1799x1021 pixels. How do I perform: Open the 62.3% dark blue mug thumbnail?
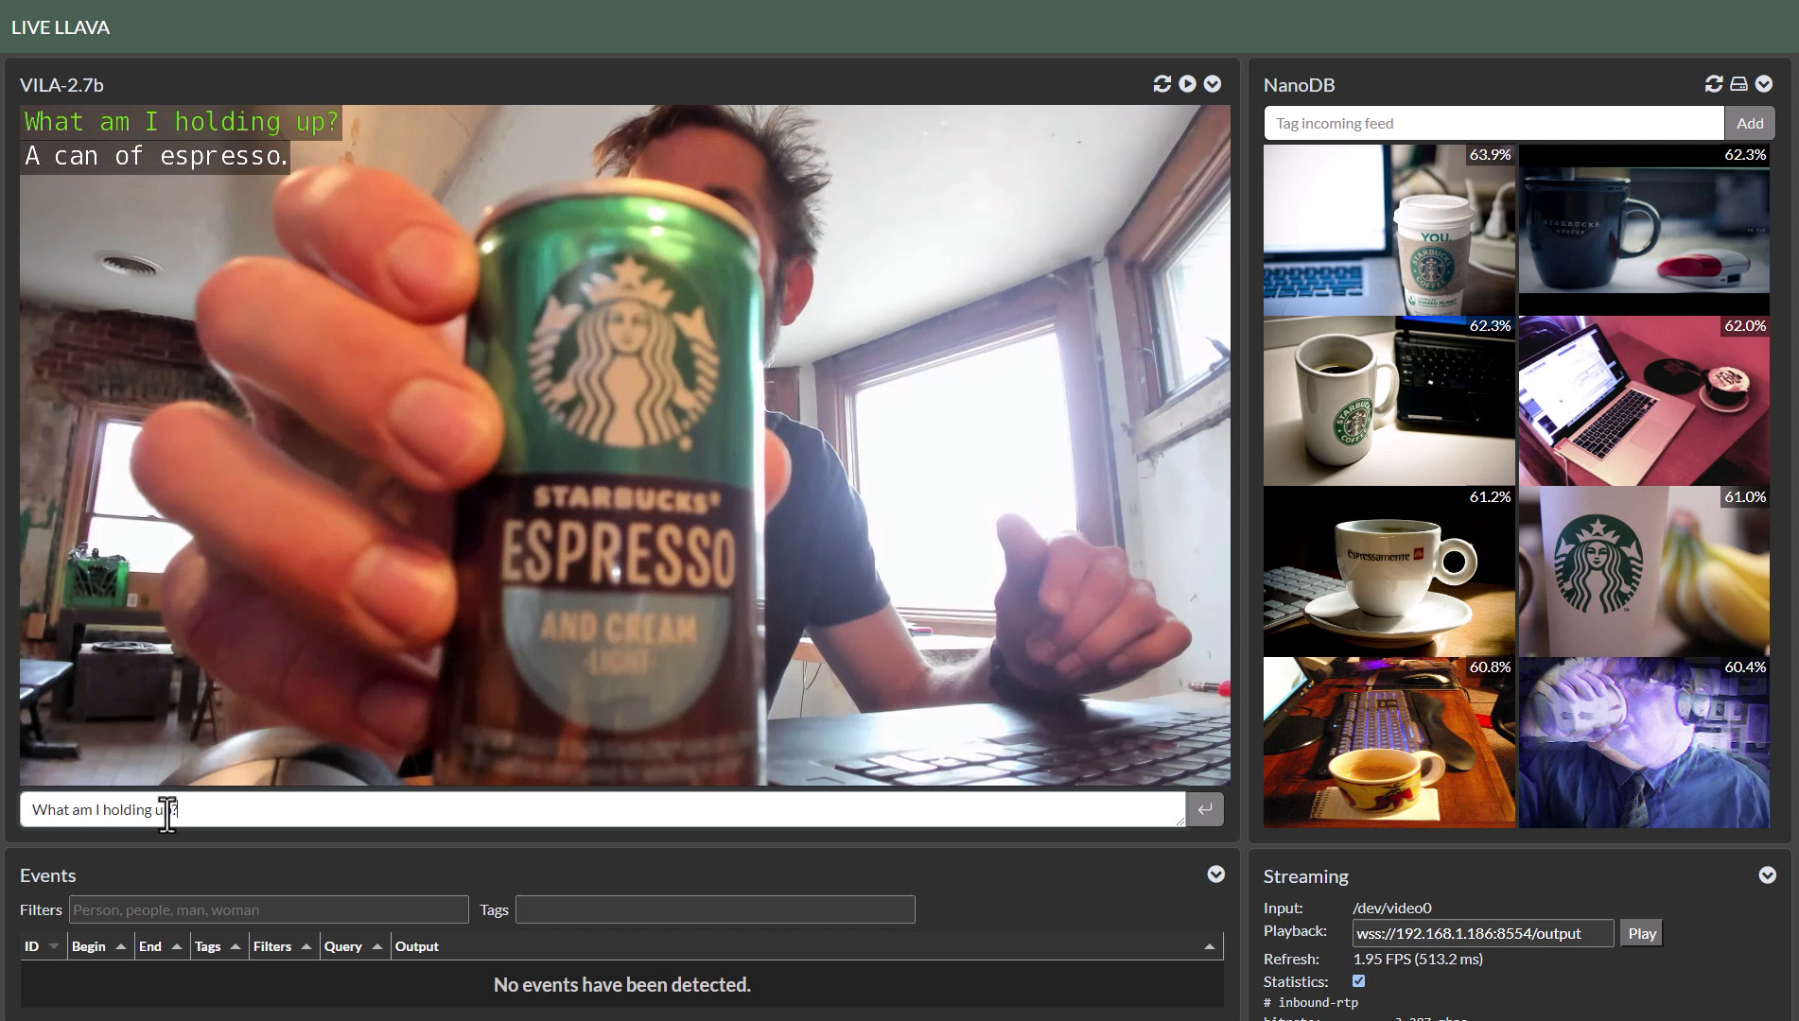[x=1644, y=230]
